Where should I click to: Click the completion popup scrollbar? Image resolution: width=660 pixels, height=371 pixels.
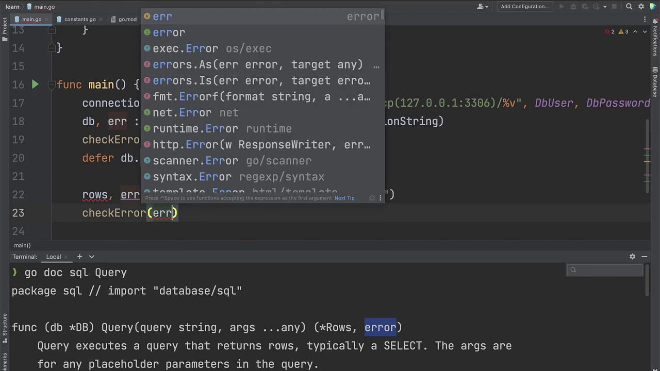coord(383,15)
